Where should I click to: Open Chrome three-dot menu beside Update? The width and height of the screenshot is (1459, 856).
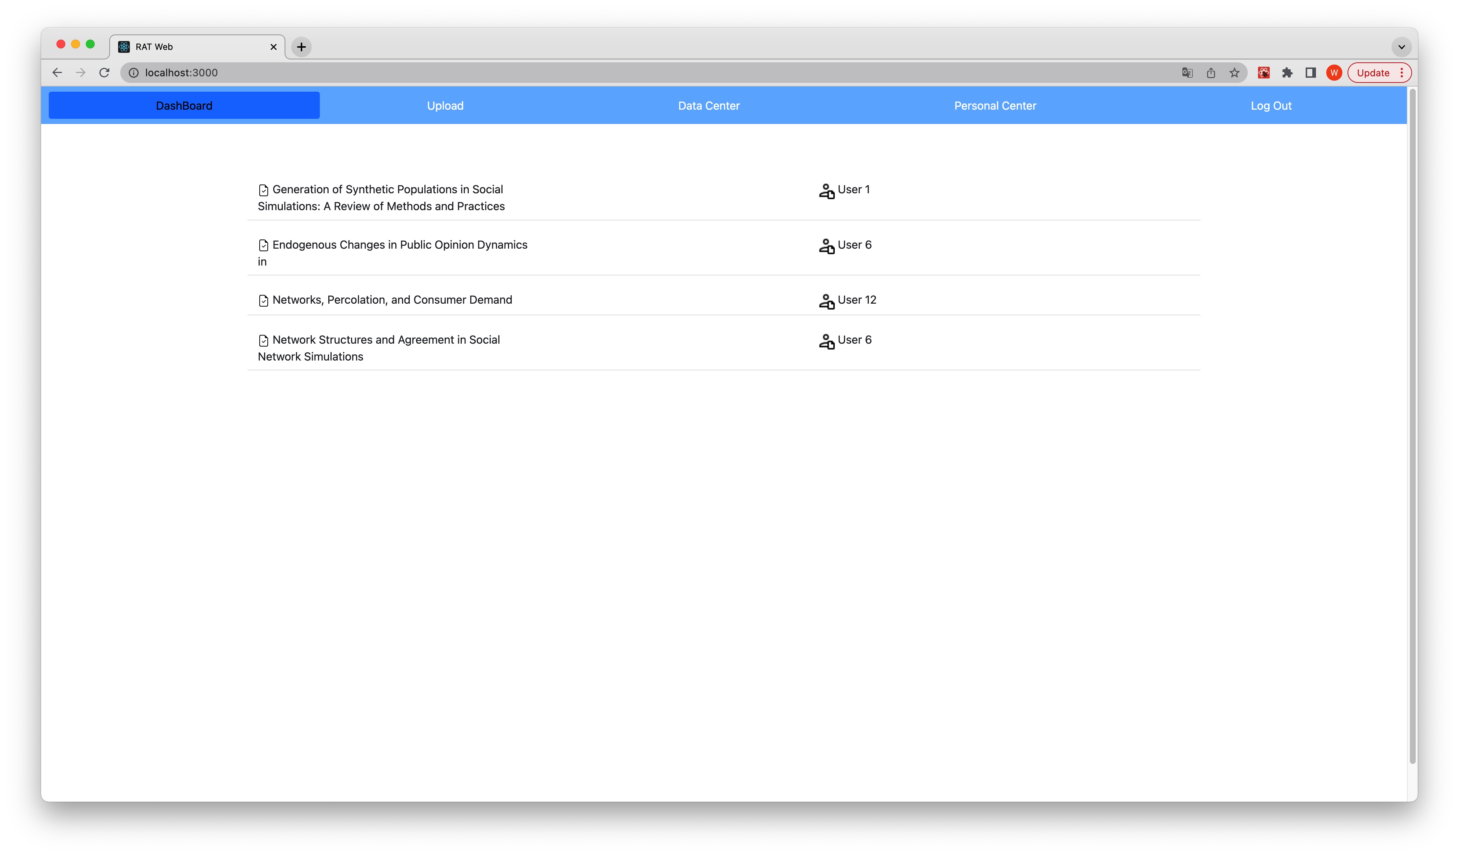[x=1402, y=72]
